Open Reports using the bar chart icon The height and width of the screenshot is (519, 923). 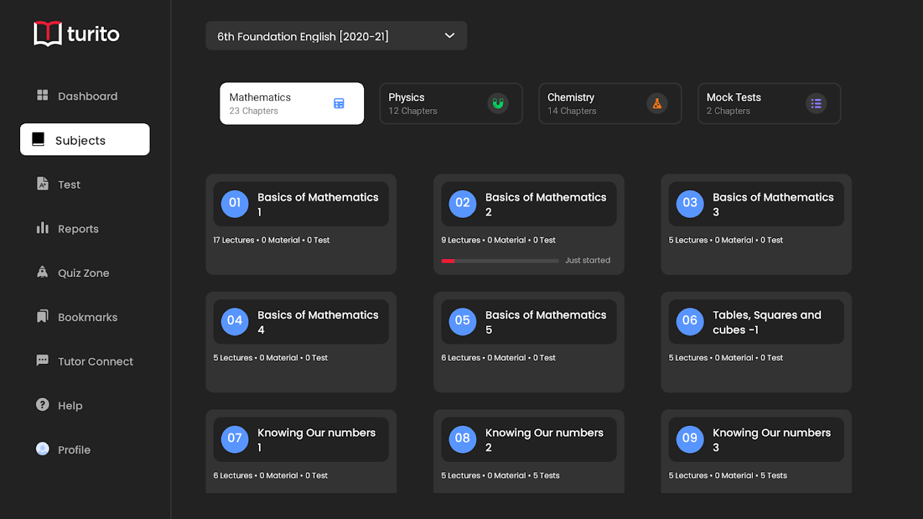(x=43, y=228)
